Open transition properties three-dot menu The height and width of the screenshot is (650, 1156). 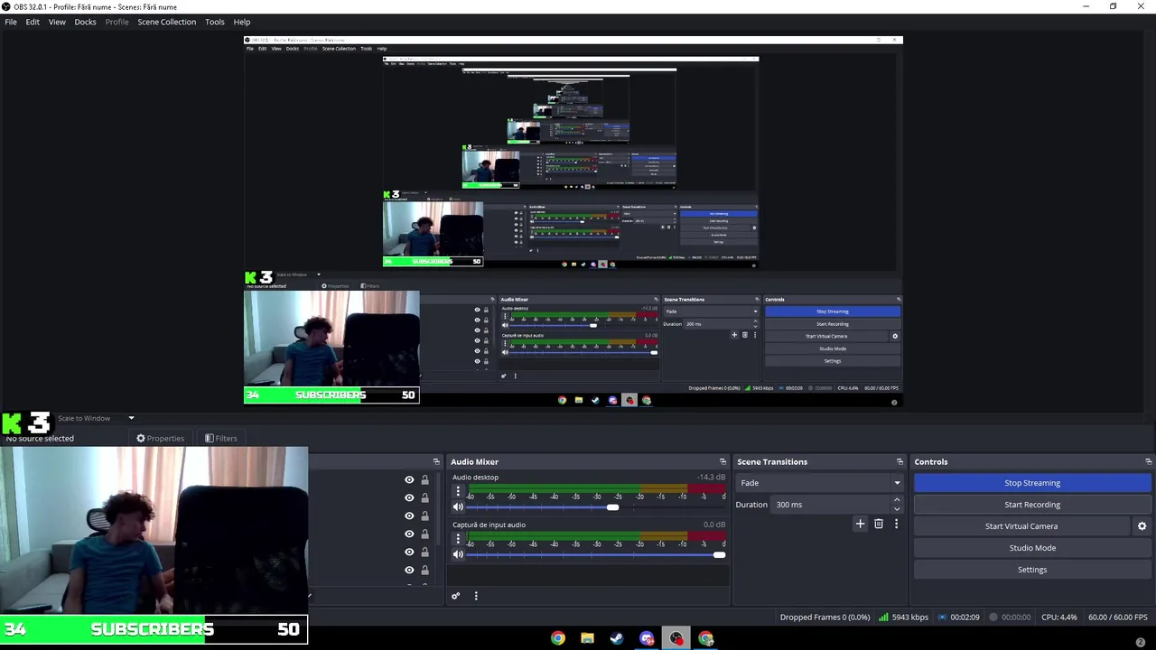[896, 524]
